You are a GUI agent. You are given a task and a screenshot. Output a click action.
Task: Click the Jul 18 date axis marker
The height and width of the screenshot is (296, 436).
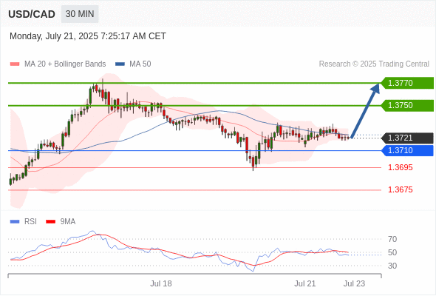coord(161,283)
